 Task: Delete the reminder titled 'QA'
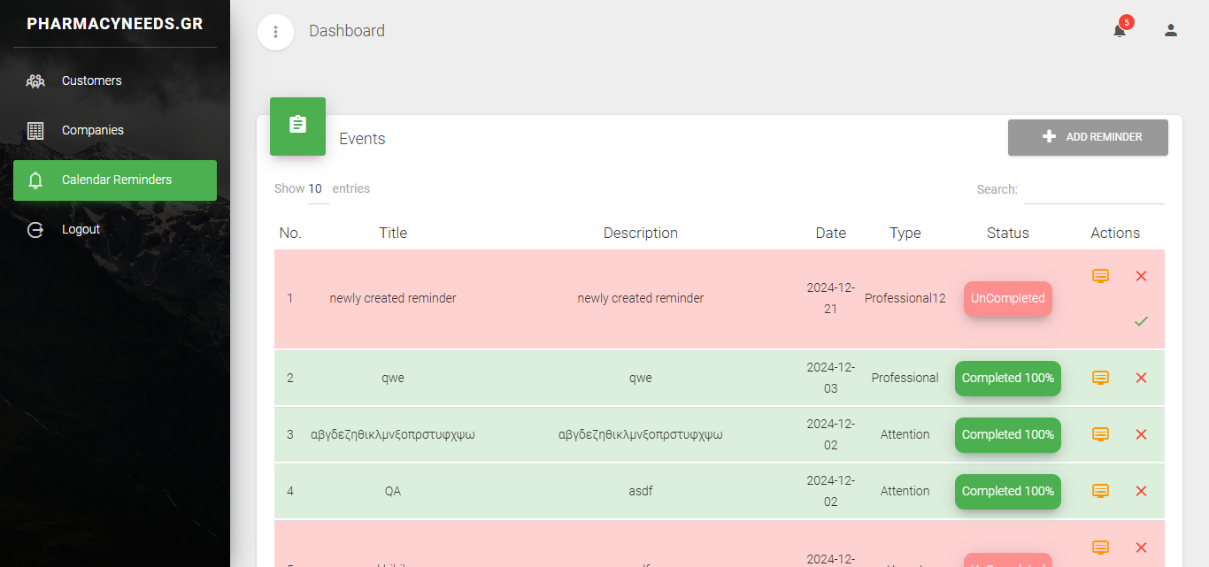[1141, 491]
